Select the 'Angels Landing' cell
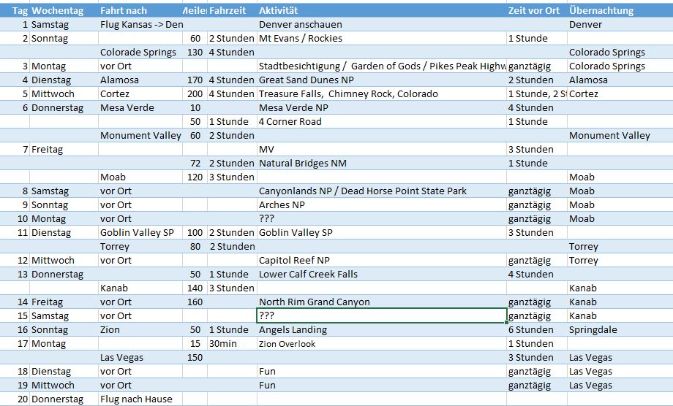673x406 pixels. 293,330
